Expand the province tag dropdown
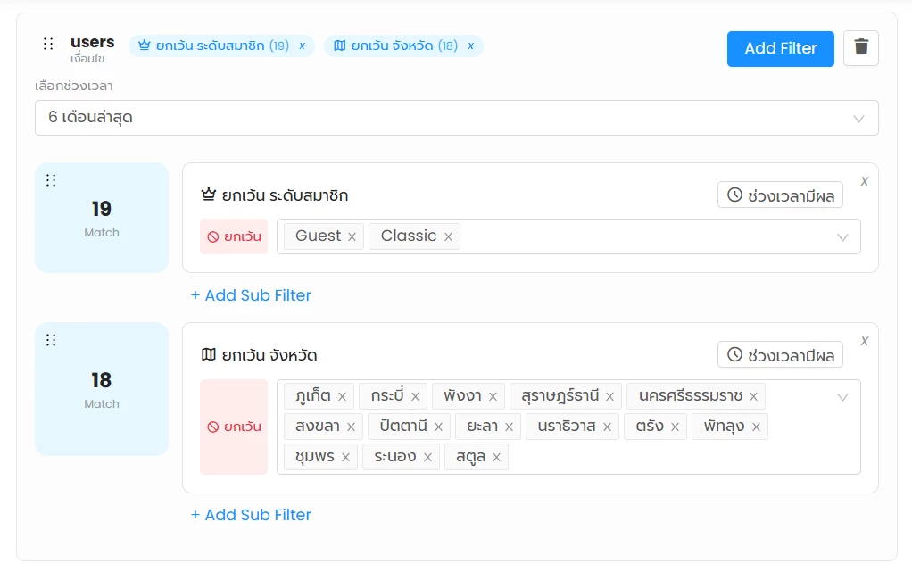 (842, 397)
